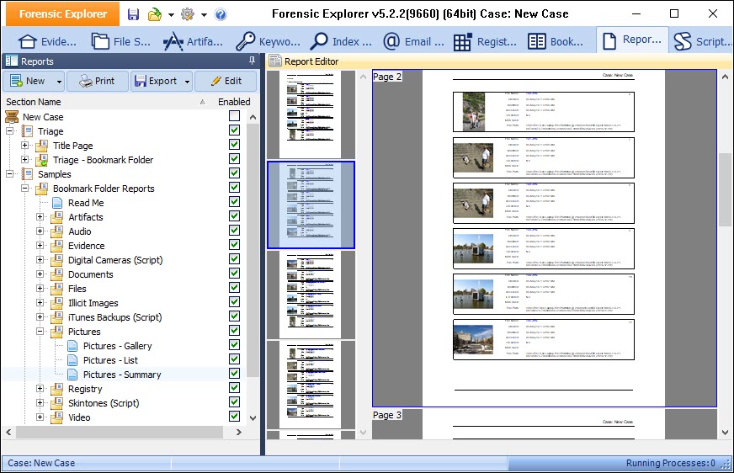The height and width of the screenshot is (473, 734).
Task: Click the blue help question mark icon
Action: pos(221,14)
